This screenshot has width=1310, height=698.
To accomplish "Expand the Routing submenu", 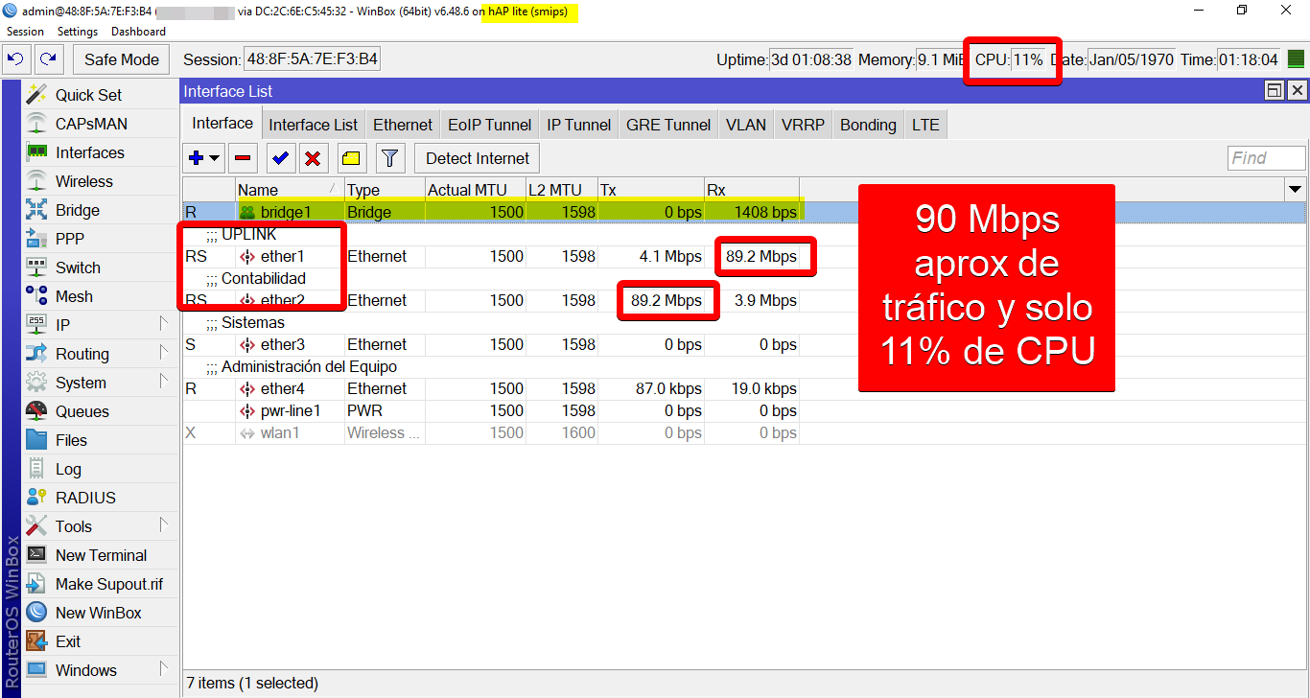I will tap(82, 354).
